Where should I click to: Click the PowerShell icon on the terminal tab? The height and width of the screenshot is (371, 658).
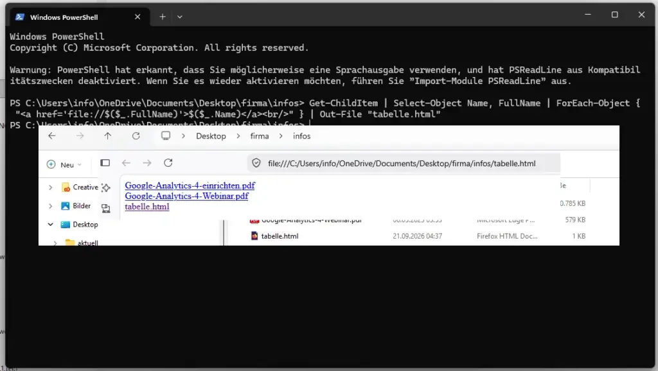coord(19,17)
